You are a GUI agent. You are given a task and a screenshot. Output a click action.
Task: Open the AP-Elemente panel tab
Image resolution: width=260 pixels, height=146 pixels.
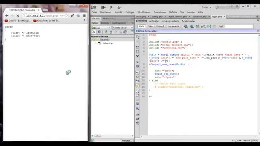point(108,19)
